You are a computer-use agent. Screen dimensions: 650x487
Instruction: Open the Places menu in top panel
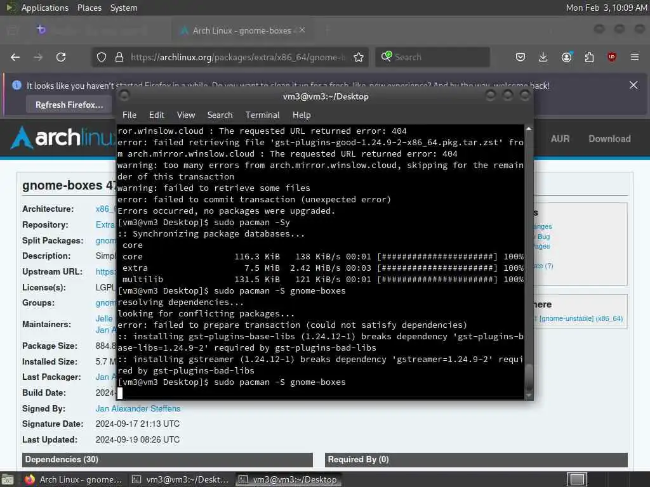point(90,8)
